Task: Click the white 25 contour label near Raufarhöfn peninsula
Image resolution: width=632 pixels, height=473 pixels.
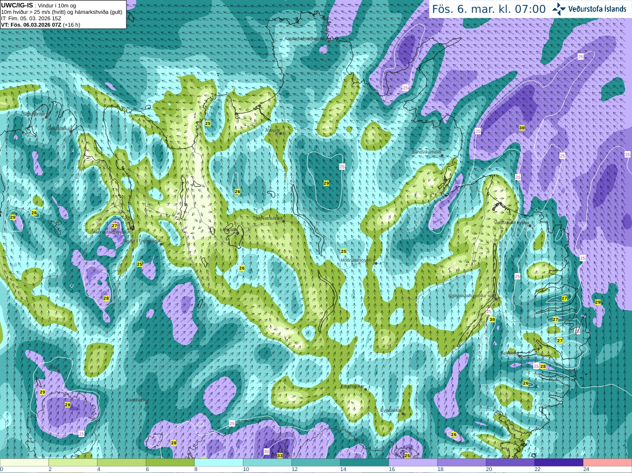Action: (x=405, y=87)
